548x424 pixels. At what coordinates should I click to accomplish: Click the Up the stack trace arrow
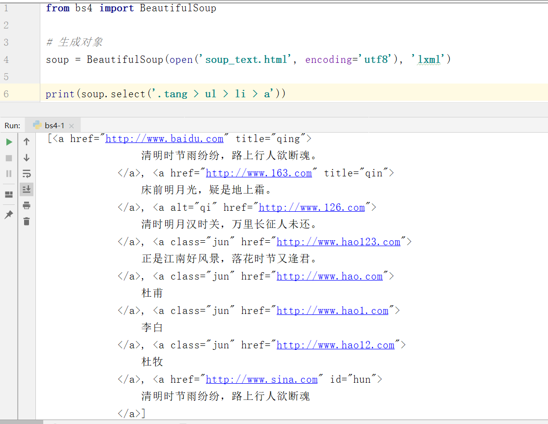coord(27,141)
